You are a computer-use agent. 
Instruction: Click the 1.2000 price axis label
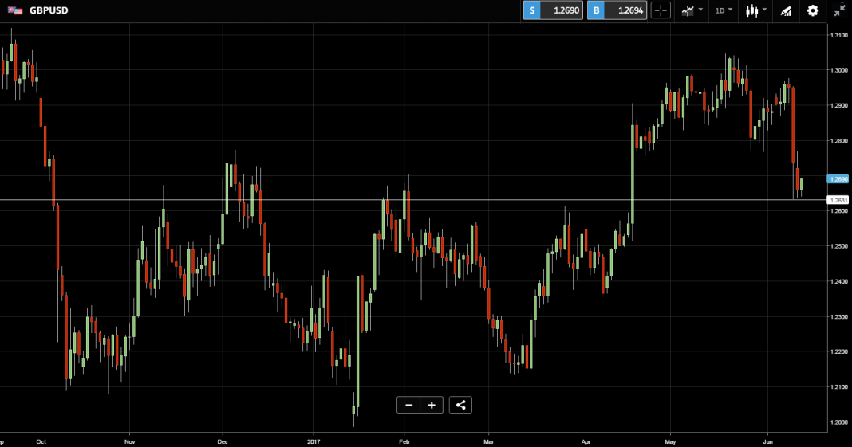point(838,422)
